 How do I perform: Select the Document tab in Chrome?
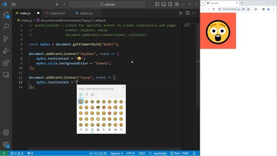pyautogui.click(x=222, y=3)
